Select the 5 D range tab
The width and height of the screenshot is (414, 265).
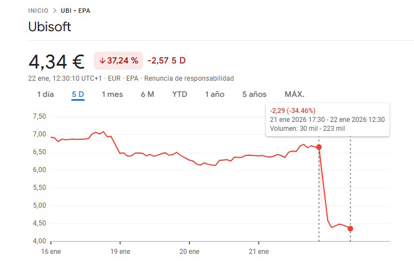[77, 94]
